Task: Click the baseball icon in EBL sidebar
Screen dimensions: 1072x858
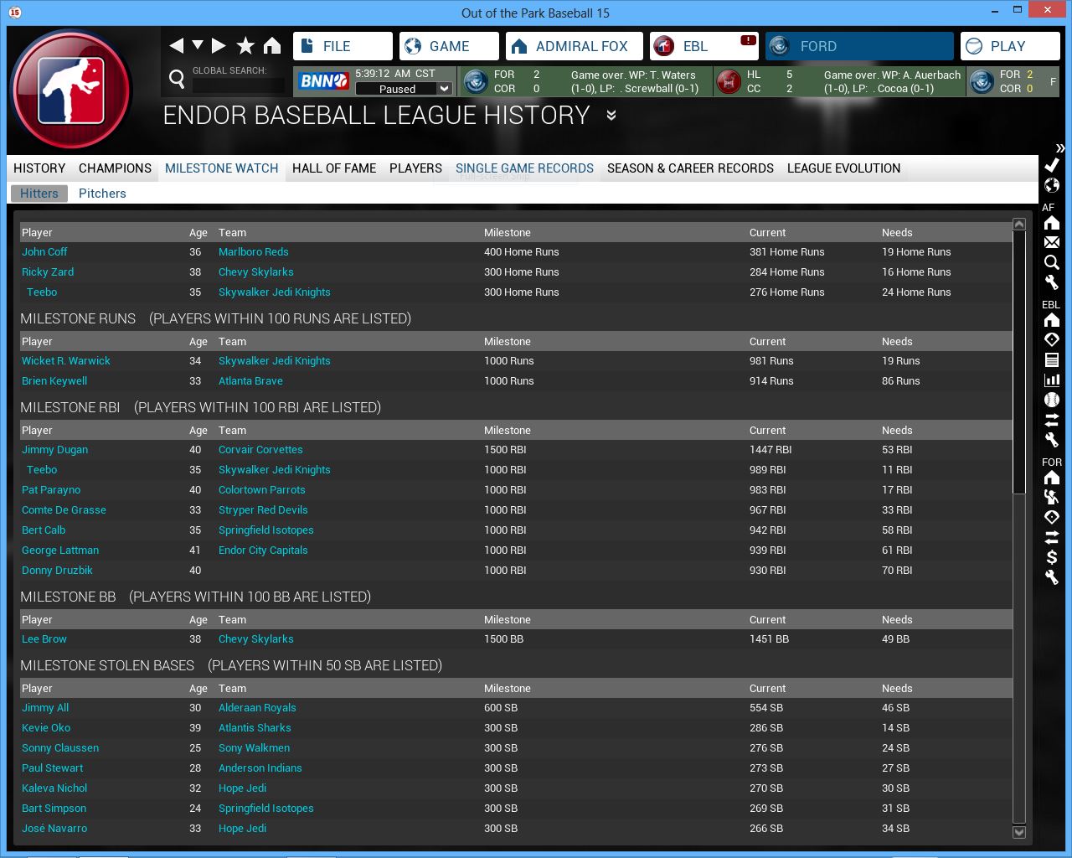Action: (1052, 400)
